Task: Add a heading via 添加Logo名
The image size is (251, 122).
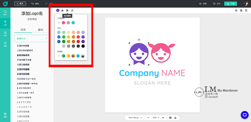Action: pos(32,14)
